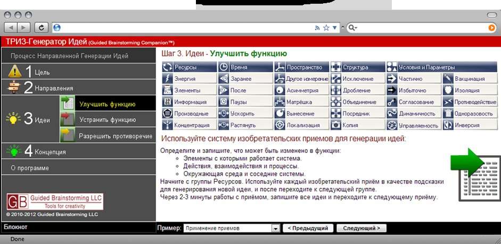Choose the Асимметрия technique
Viewport: 501px width, 244px height.
click(301, 90)
